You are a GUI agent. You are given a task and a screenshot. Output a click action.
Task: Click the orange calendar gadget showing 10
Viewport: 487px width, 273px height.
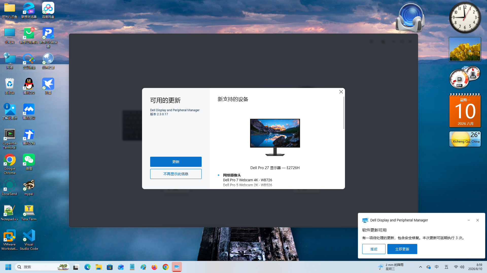coord(465,110)
